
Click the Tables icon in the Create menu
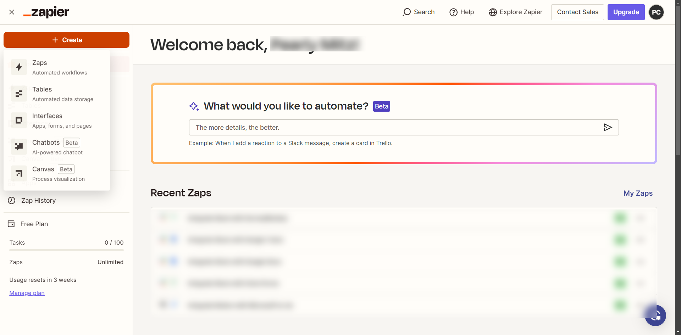click(x=19, y=94)
